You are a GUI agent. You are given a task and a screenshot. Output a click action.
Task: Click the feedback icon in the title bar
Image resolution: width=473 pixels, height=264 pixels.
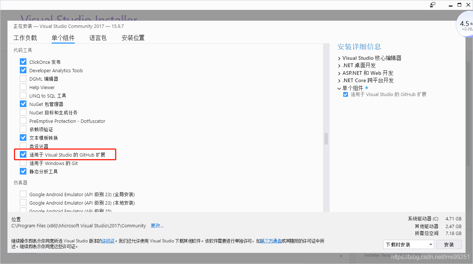click(433, 5)
